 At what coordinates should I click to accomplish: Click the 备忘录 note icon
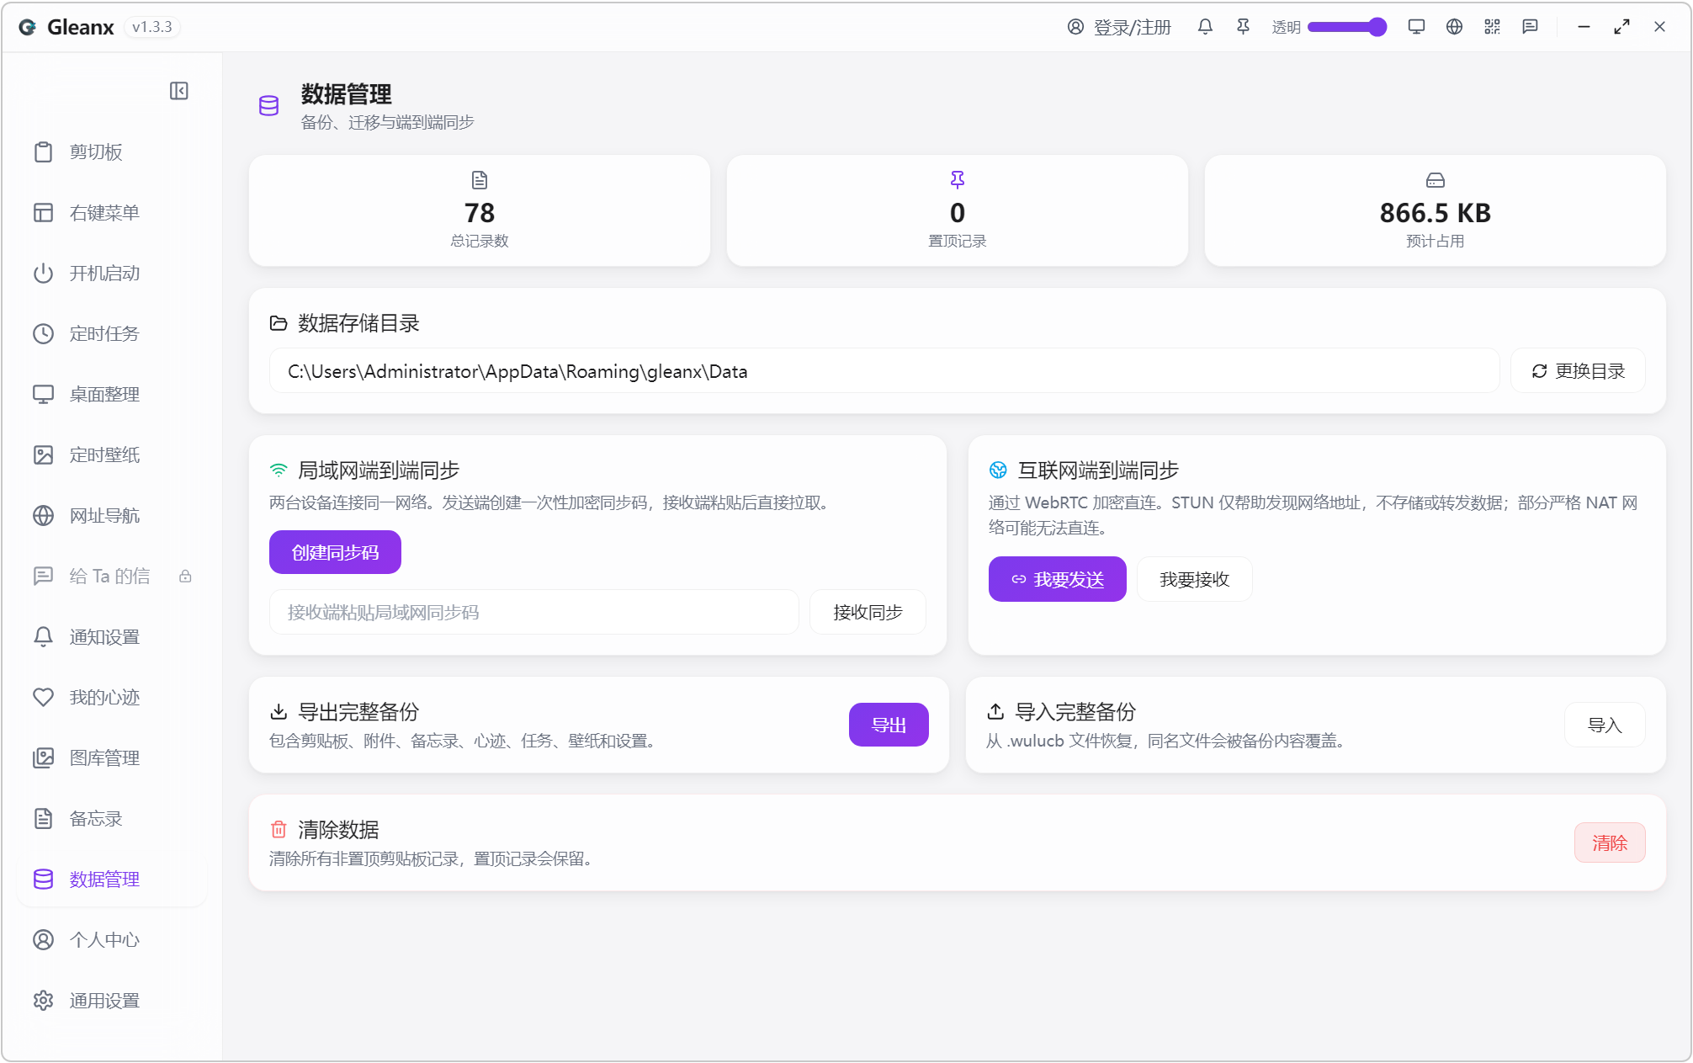tap(43, 819)
